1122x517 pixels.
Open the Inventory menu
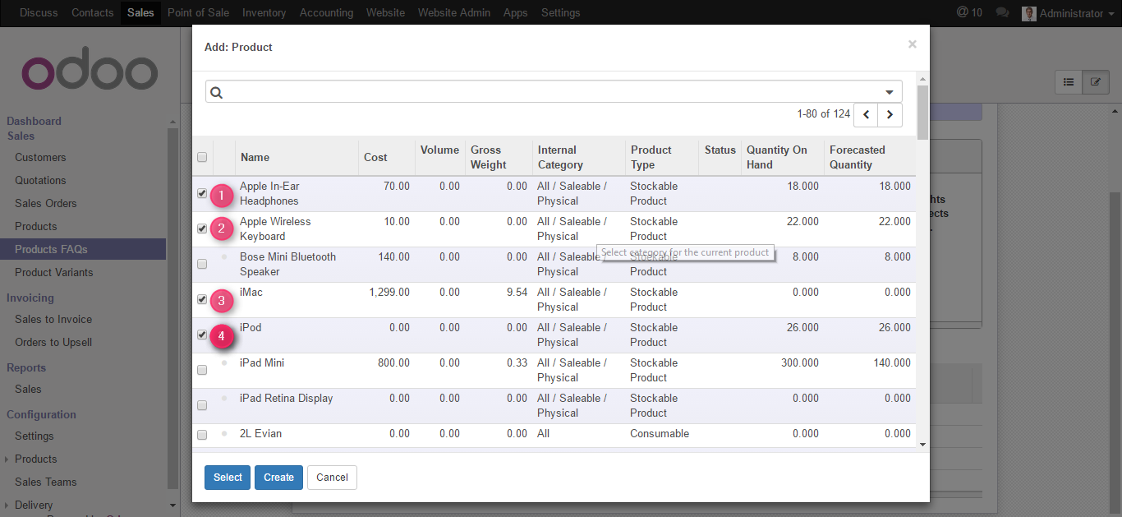tap(264, 13)
